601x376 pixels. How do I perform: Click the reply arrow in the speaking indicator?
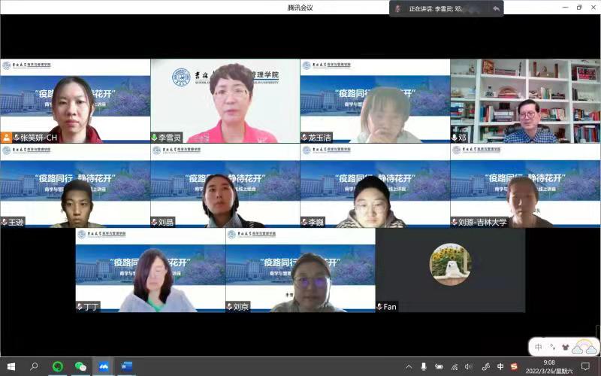(x=496, y=8)
